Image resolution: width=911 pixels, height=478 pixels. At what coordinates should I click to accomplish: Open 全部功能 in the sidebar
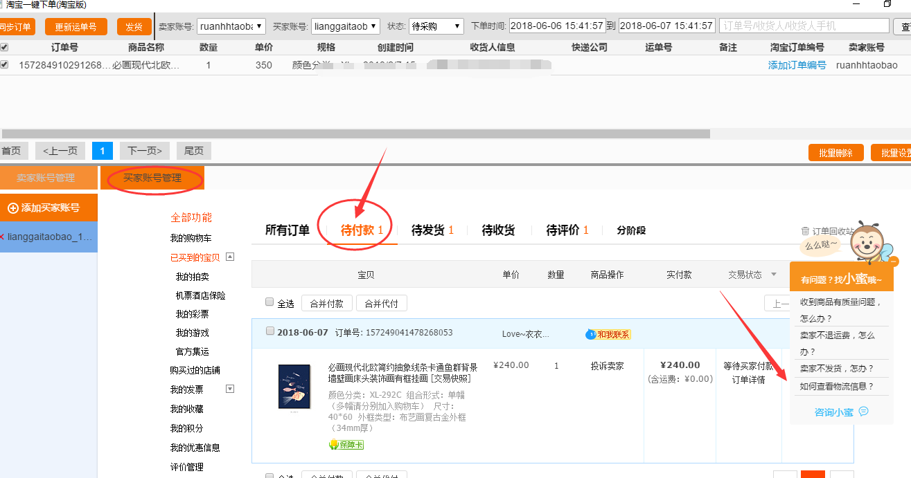[x=191, y=217]
